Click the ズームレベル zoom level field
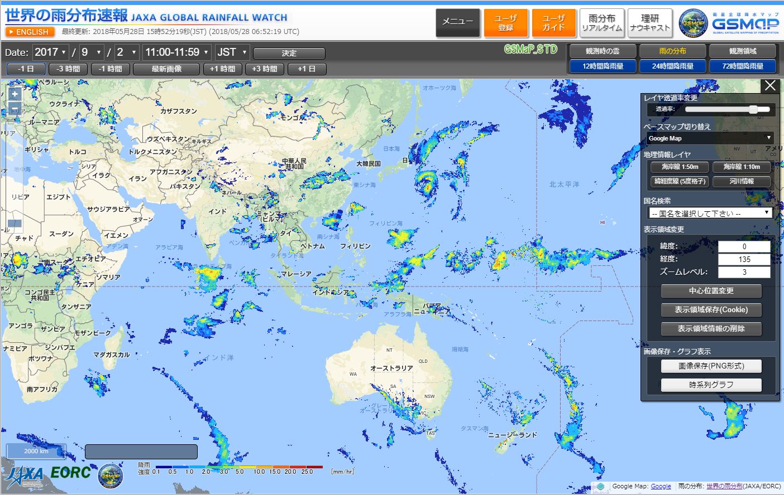The width and height of the screenshot is (784, 495). tap(744, 272)
